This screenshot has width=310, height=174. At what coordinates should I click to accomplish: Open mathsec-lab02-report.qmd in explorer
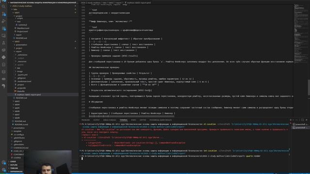tap(29, 95)
